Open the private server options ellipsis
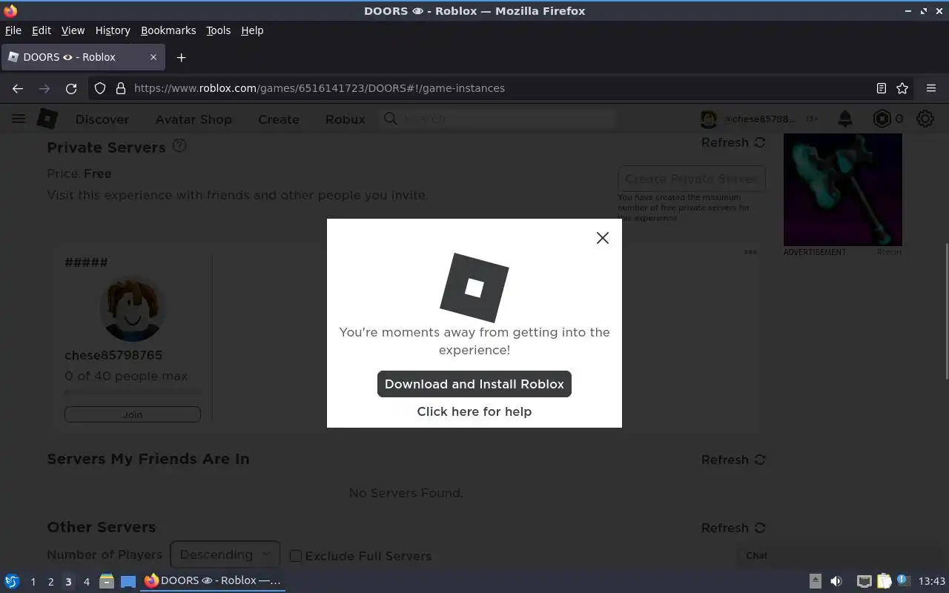 click(750, 252)
